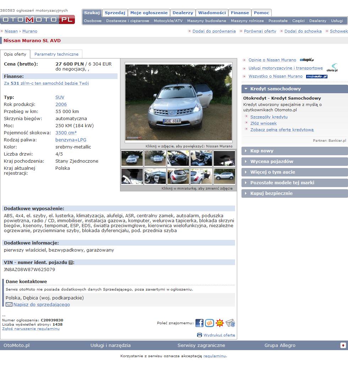Expand the Kup nowy section
Screen dimensions: 348x365
[x=295, y=151]
